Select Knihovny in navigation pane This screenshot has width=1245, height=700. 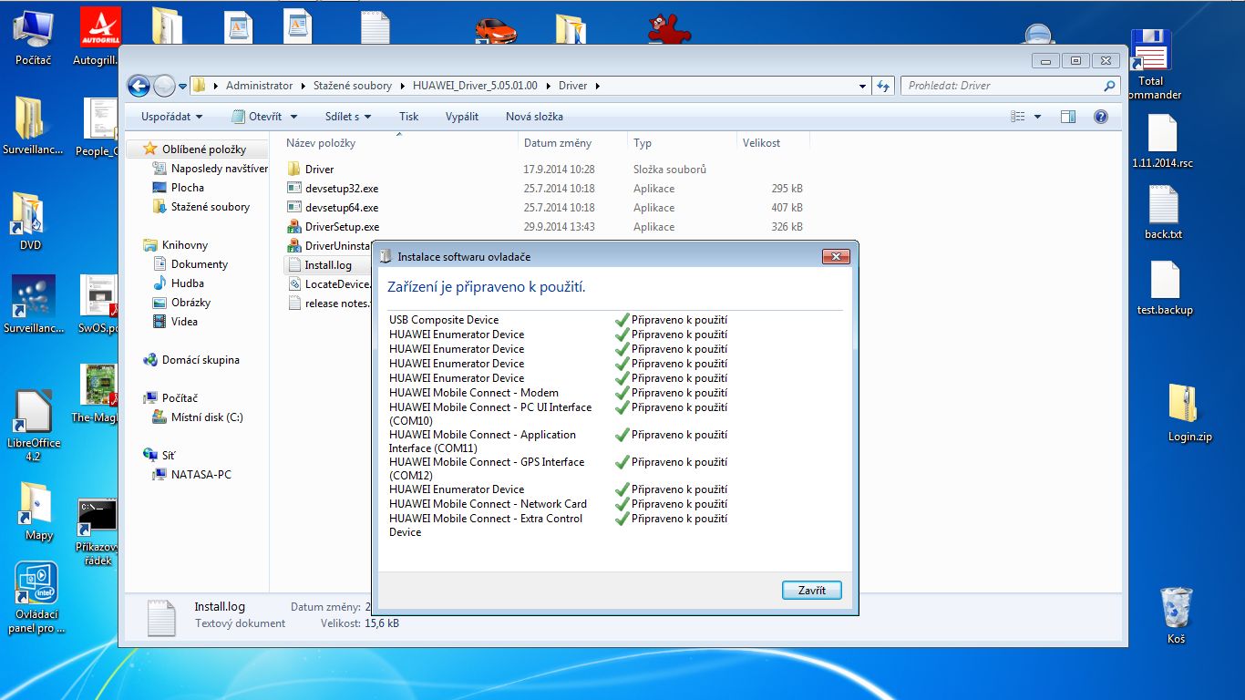[x=176, y=245]
